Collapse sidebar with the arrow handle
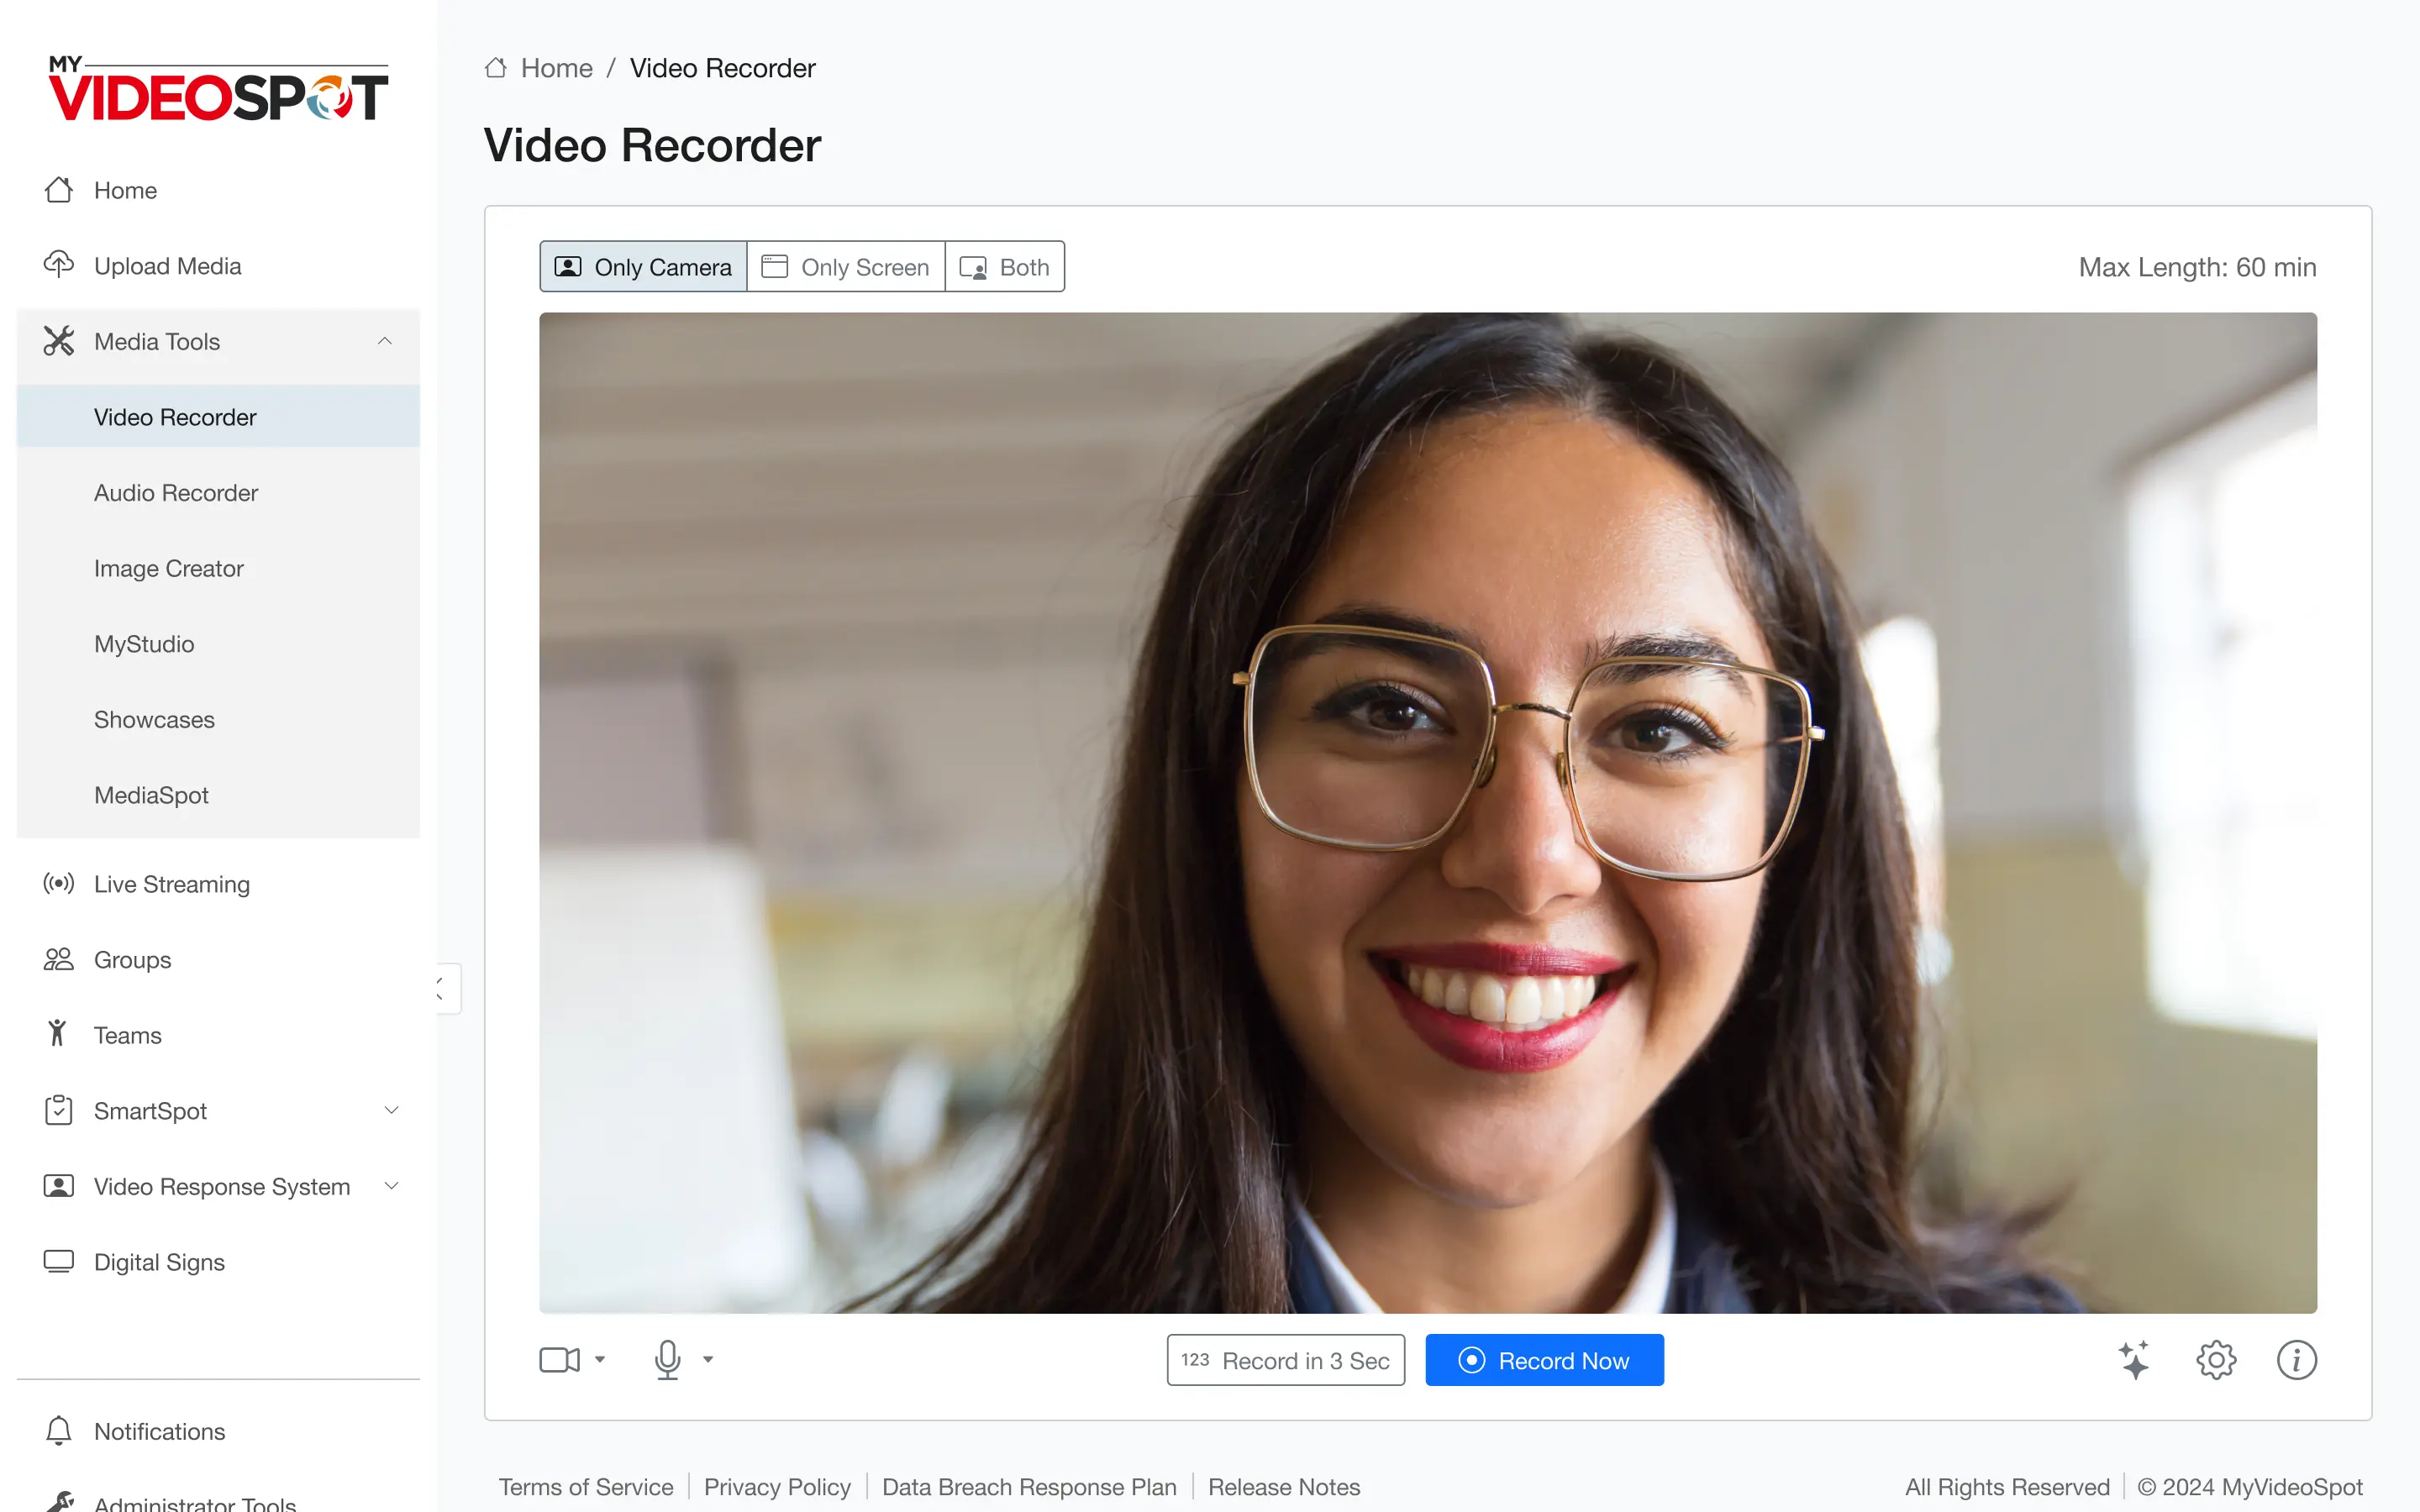The width and height of the screenshot is (2420, 1512). (445, 988)
